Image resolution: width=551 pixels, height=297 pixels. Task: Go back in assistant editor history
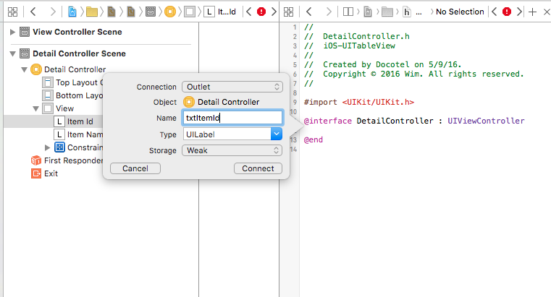pos(309,12)
